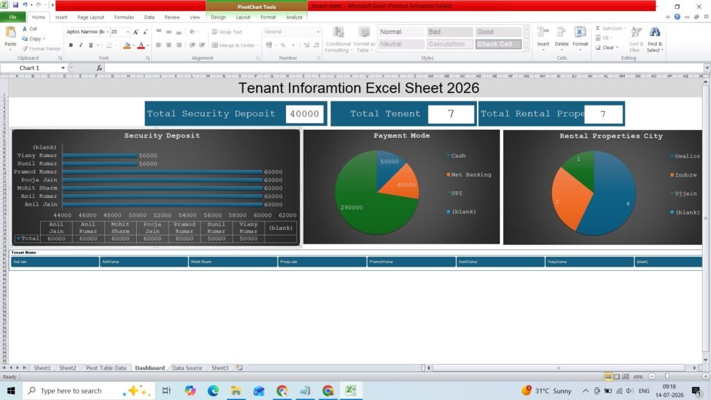Switch to the Pivot Table Data sheet
The image size is (711, 400).
106,368
